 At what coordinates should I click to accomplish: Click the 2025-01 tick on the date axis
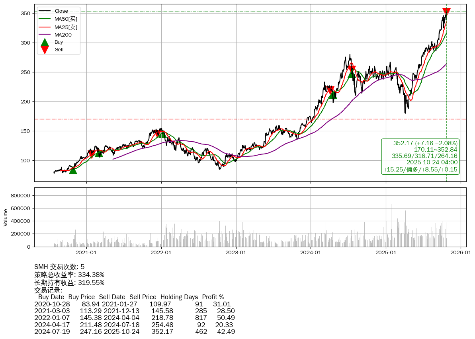pos(386,252)
